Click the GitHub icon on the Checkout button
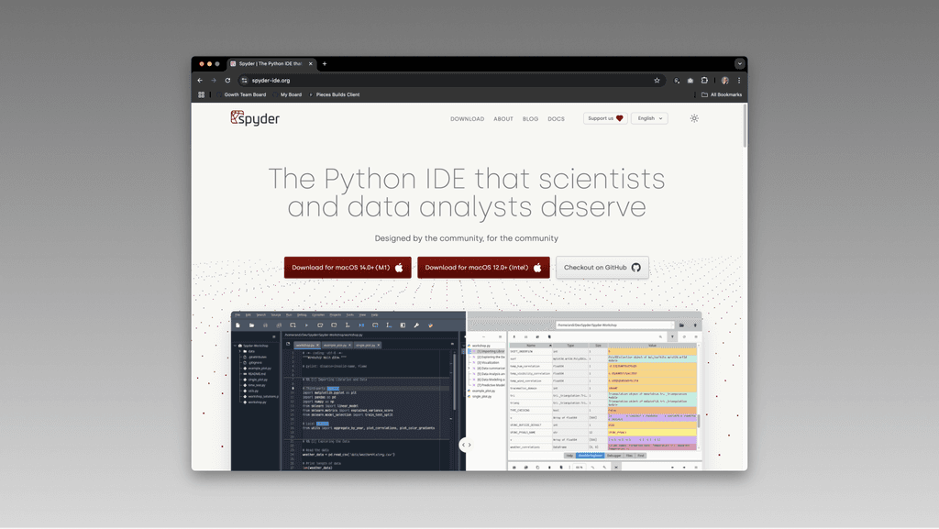 click(636, 267)
